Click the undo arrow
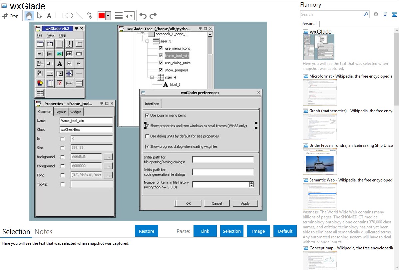 click(x=143, y=16)
